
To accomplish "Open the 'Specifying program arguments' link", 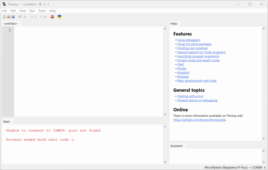I will point(198,56).
